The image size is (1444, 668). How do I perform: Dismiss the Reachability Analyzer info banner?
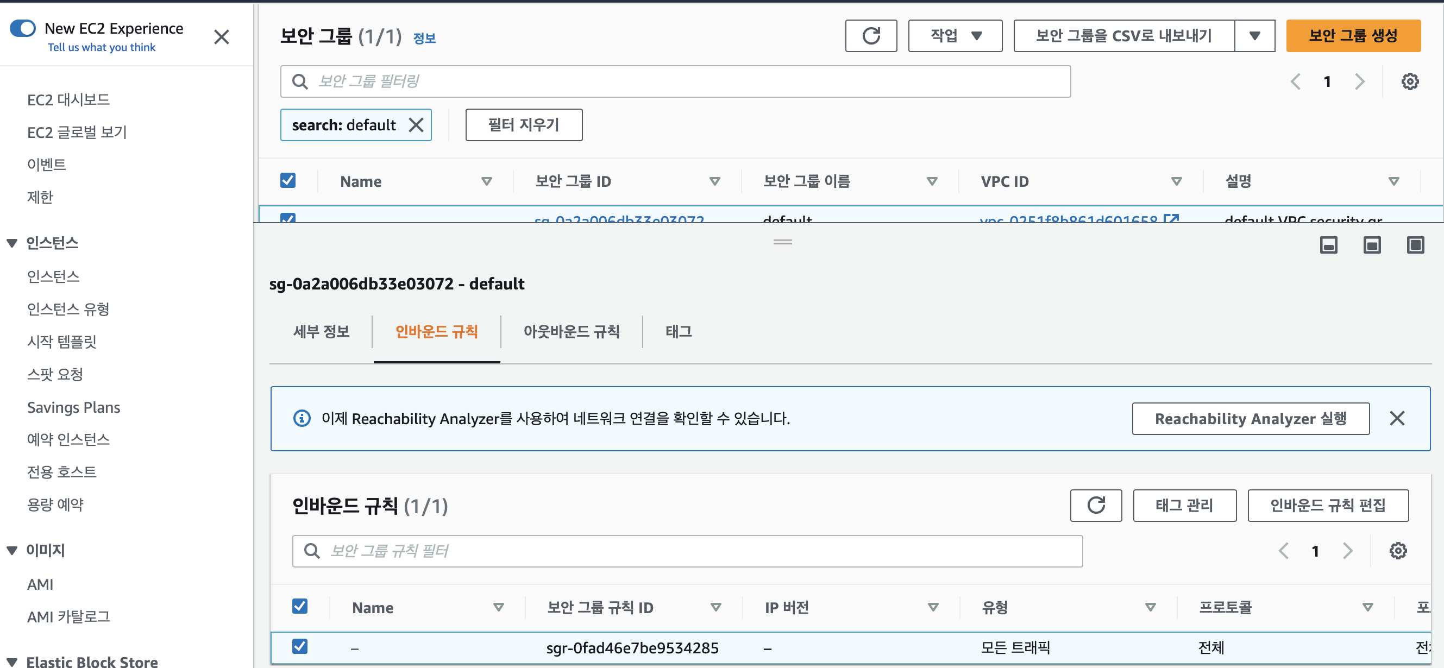[1396, 418]
